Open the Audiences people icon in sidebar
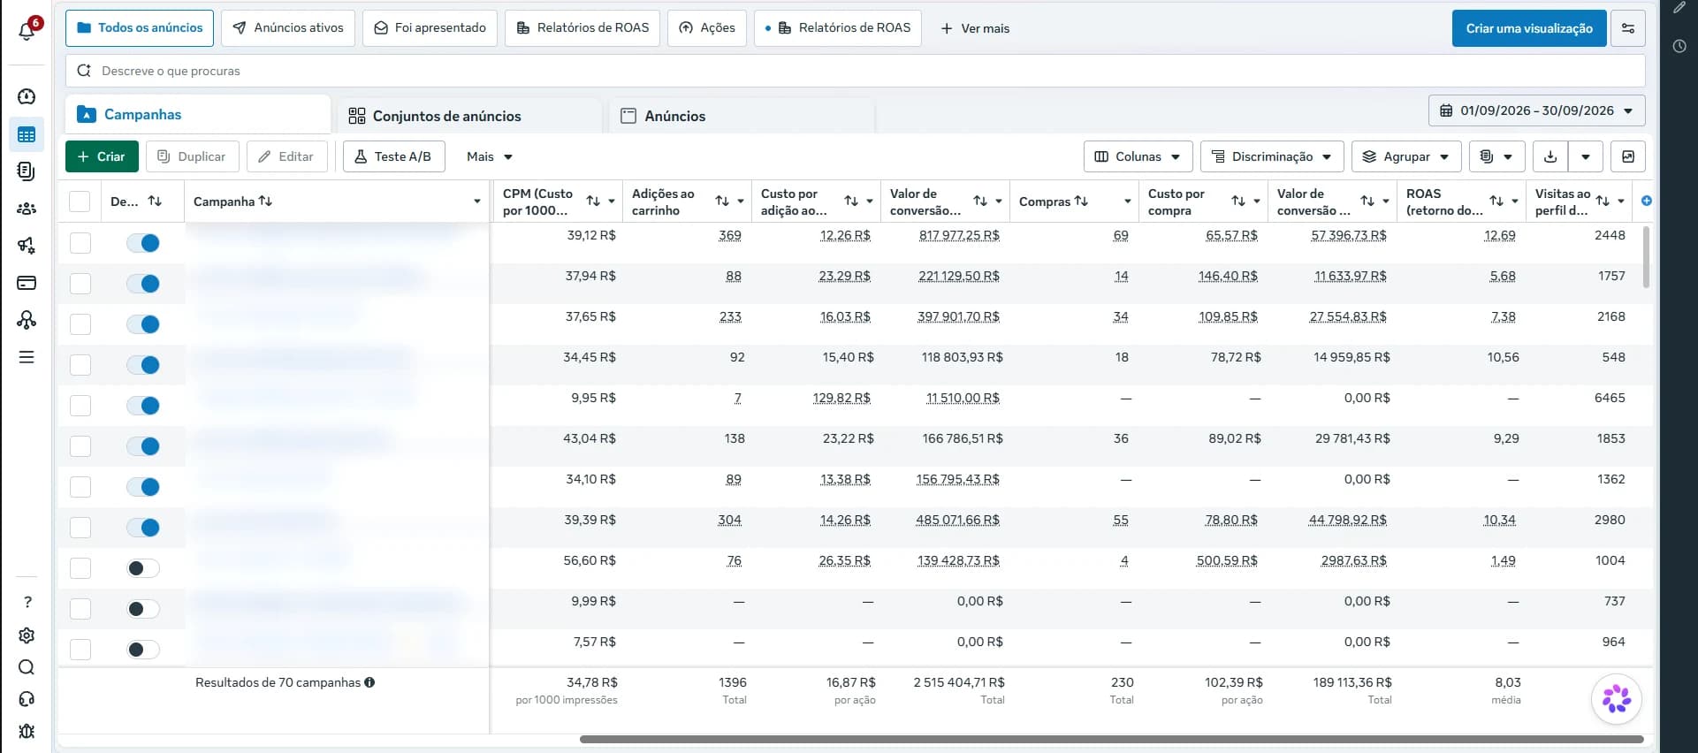Image resolution: width=1698 pixels, height=753 pixels. pos(27,209)
